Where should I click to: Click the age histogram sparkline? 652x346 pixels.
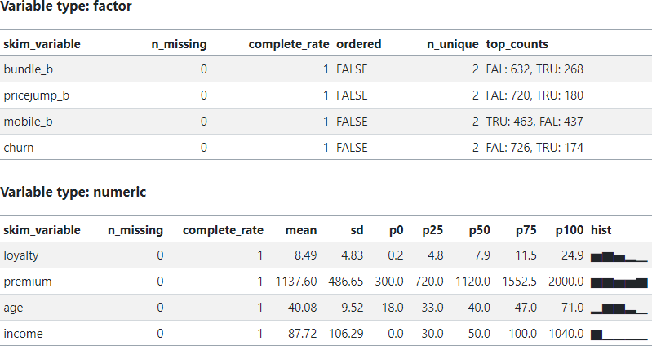click(619, 309)
